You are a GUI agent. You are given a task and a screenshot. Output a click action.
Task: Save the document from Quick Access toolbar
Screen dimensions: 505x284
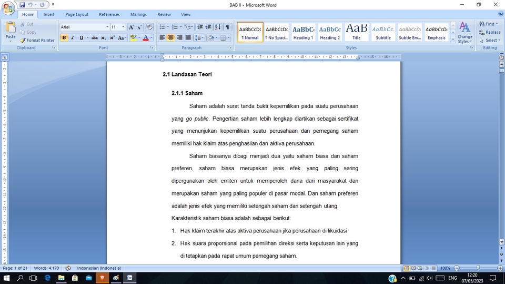pos(22,5)
